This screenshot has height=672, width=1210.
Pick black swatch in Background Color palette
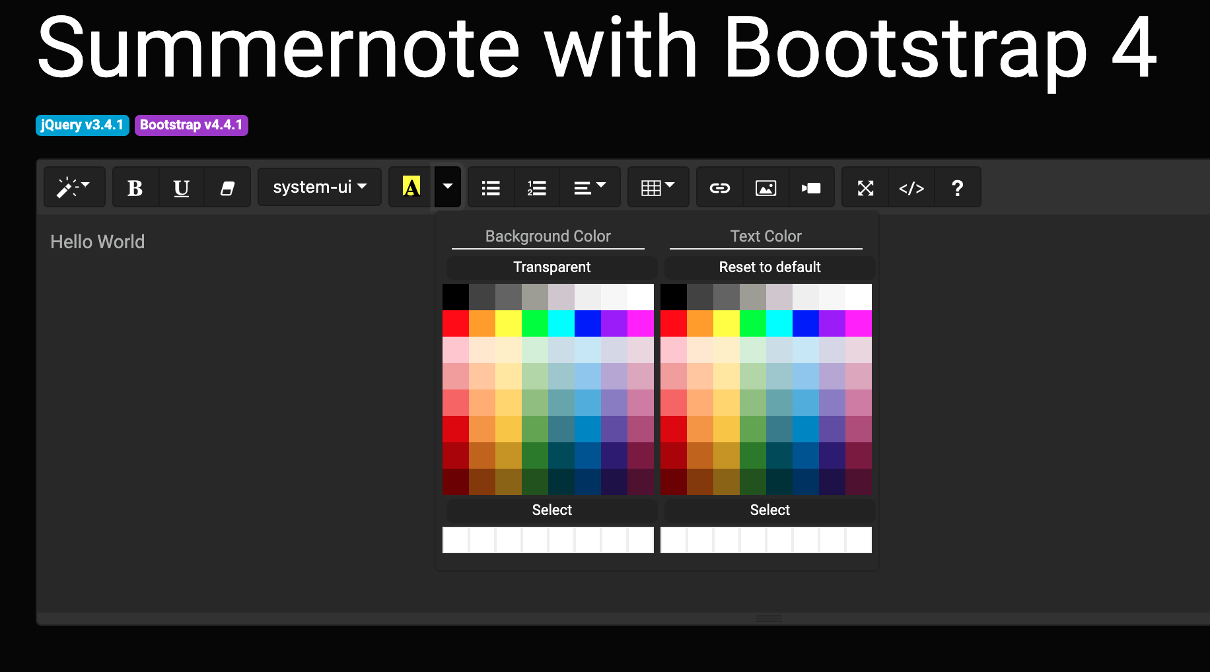456,297
